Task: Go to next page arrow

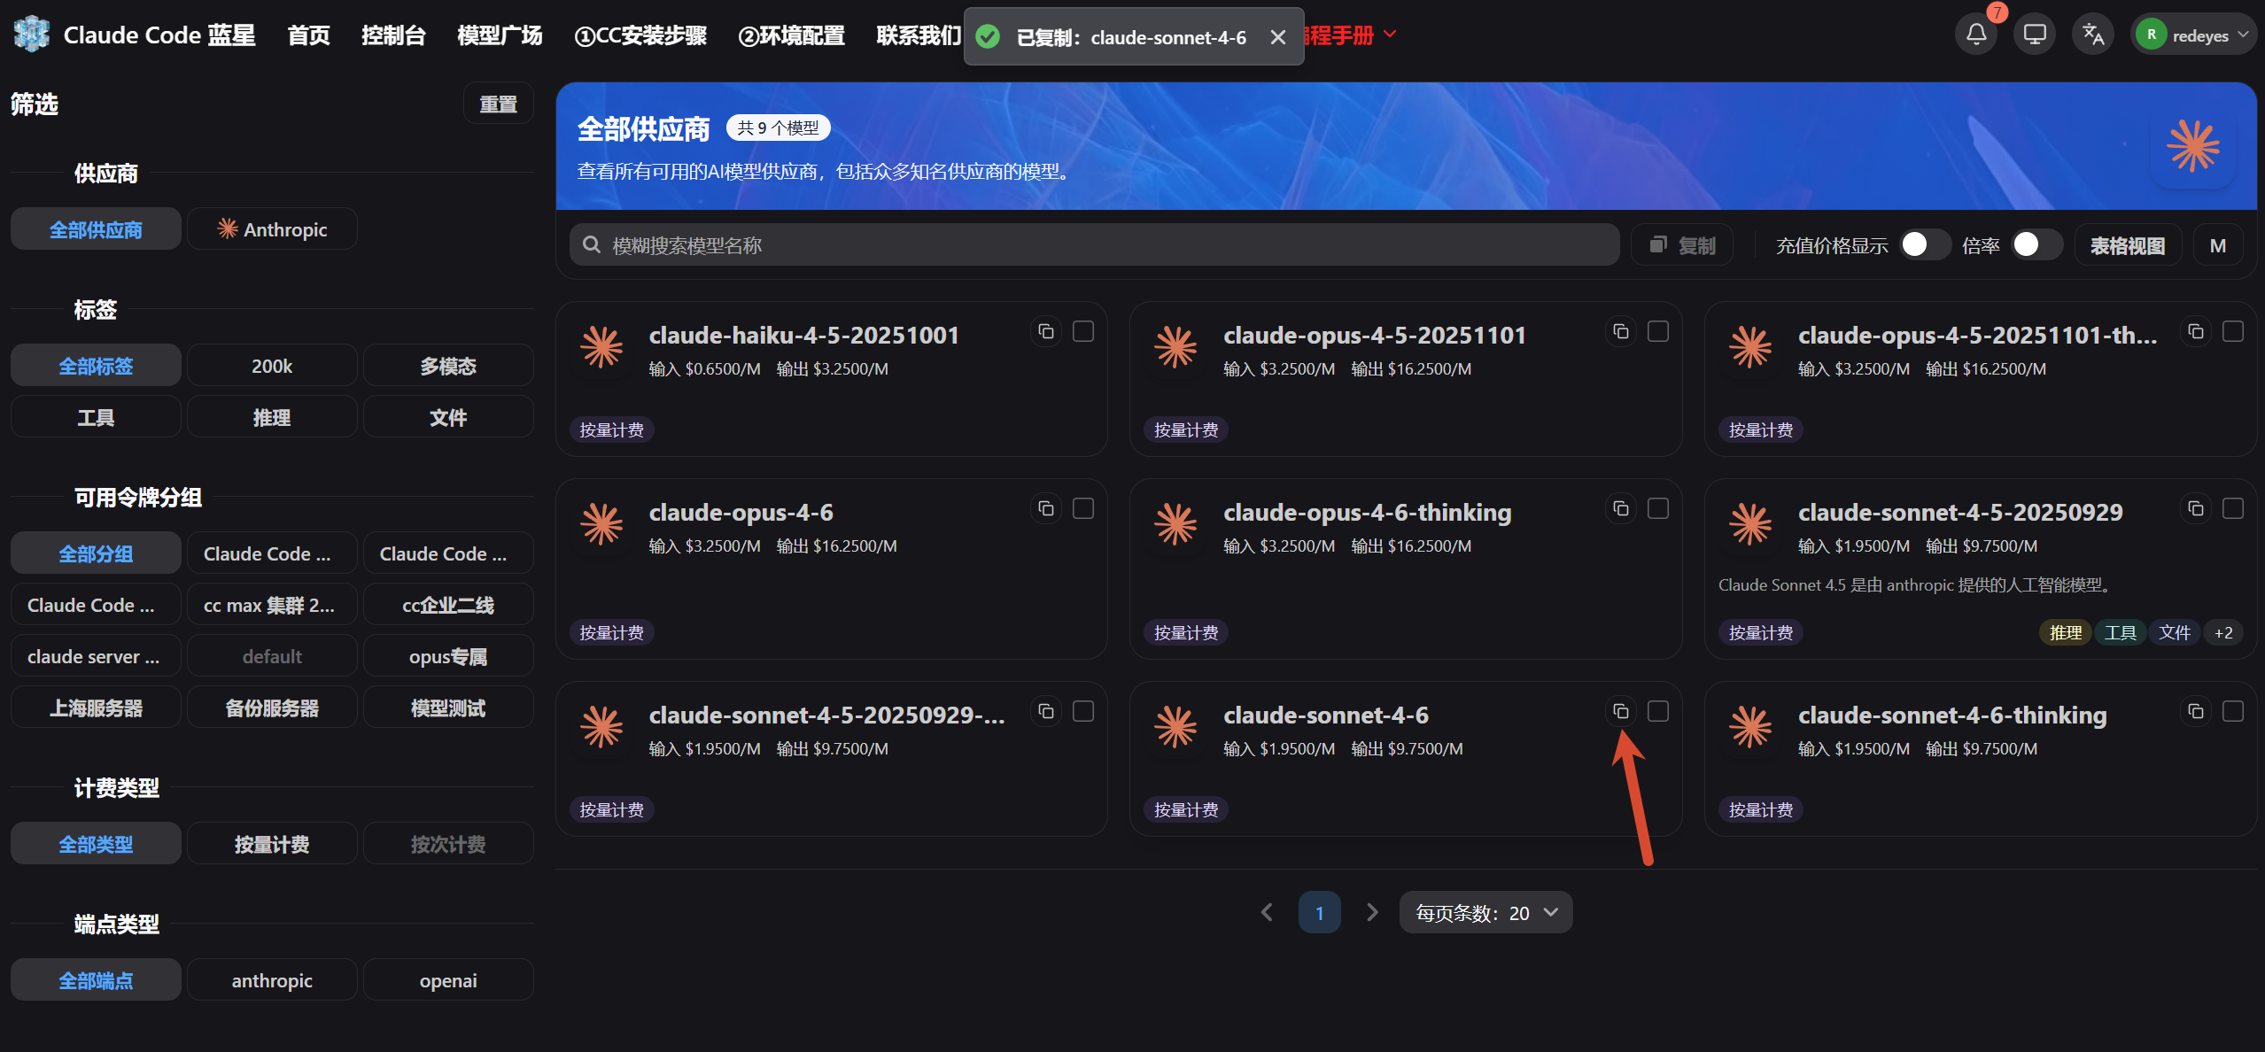Action: pos(1372,912)
